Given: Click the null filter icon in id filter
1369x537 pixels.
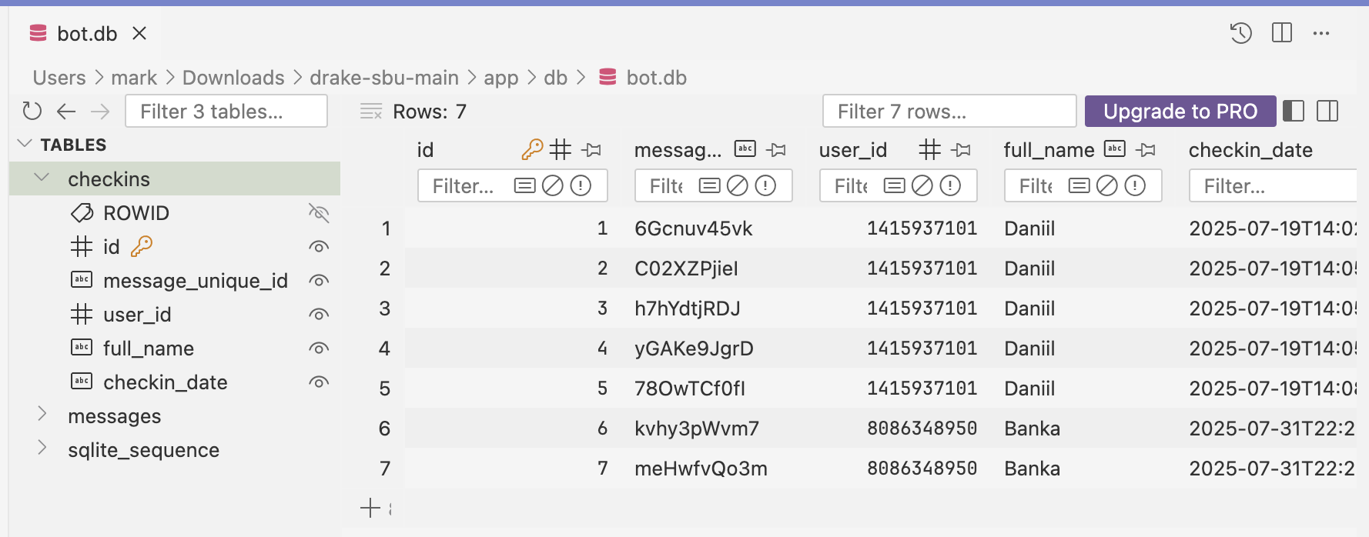Looking at the screenshot, I should click(553, 185).
